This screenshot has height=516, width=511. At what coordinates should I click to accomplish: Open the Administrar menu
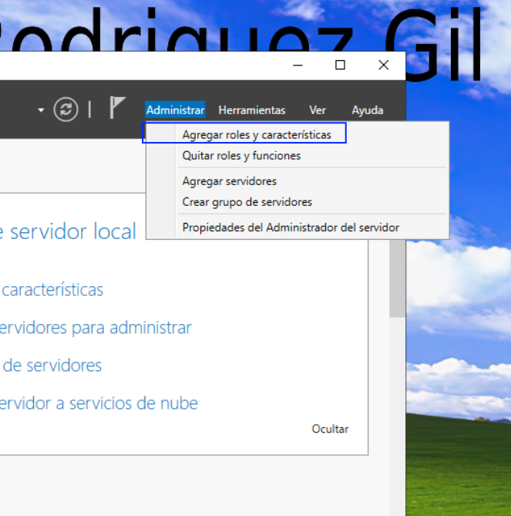(x=175, y=110)
